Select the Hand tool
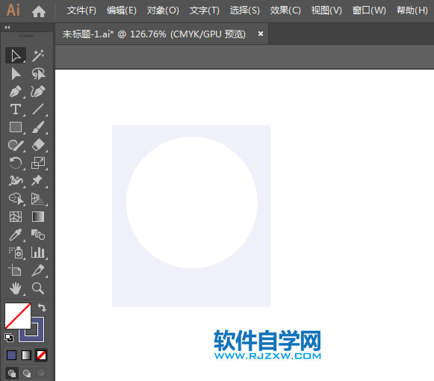434x381 pixels. click(x=16, y=288)
